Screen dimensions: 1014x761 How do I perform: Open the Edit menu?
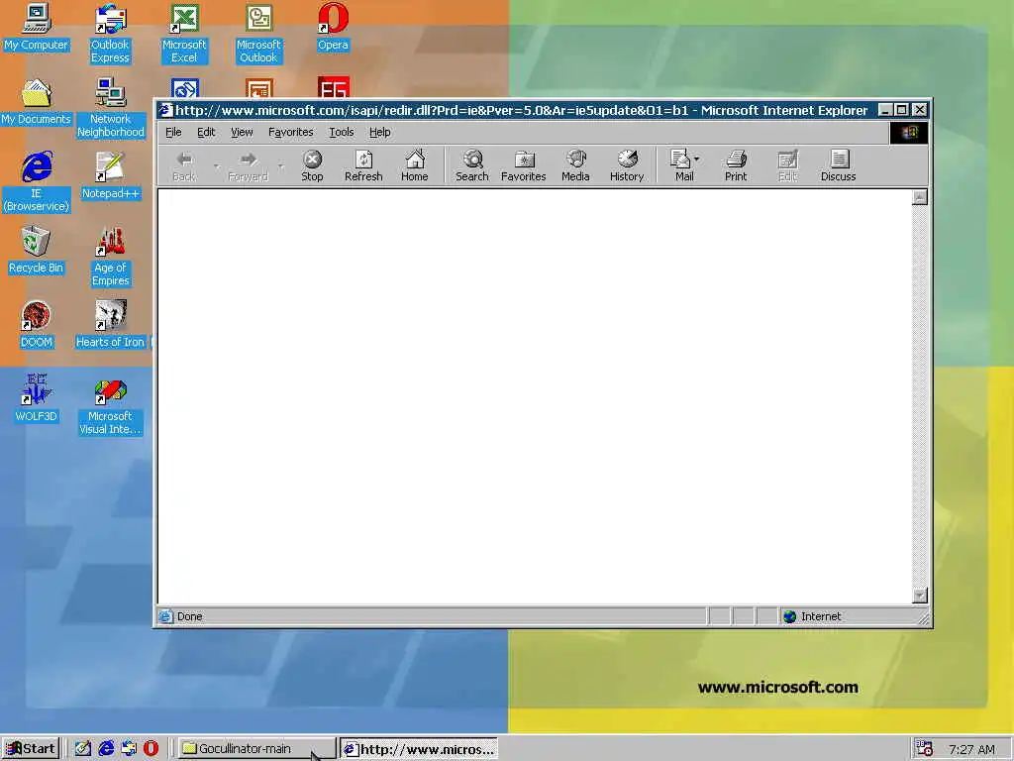206,132
